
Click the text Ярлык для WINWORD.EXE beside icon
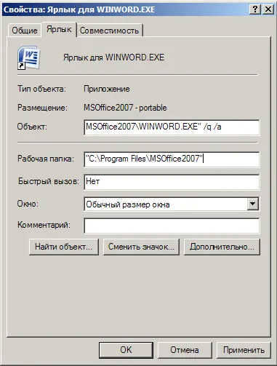coord(113,57)
